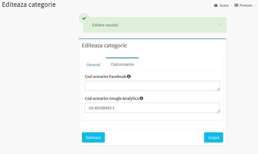This screenshot has width=258, height=154.
Task: Click the 'Editeaza categorie' panel heading
Action: [x=104, y=45]
